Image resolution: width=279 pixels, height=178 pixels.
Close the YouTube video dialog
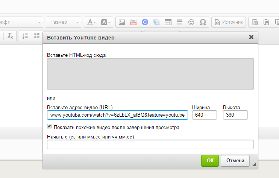pyautogui.click(x=251, y=37)
